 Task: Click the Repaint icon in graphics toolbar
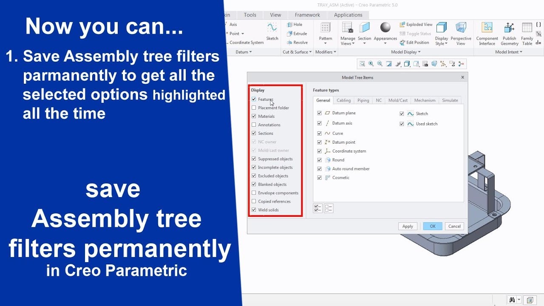(389, 64)
